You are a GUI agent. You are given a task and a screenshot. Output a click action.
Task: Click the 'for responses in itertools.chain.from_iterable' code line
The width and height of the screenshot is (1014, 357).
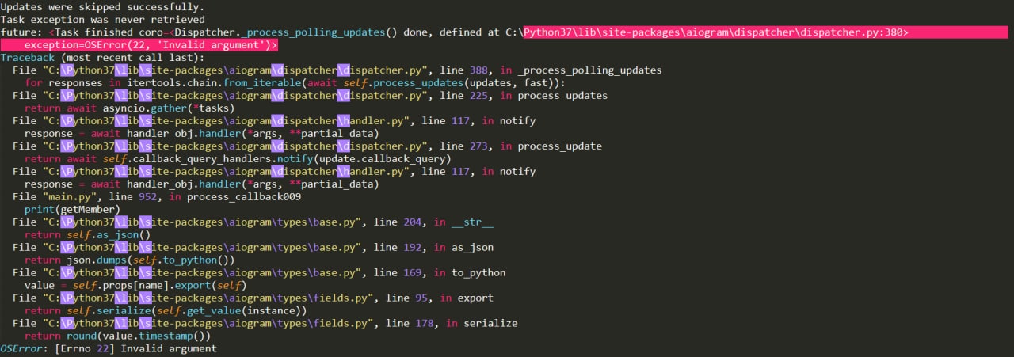(294, 82)
